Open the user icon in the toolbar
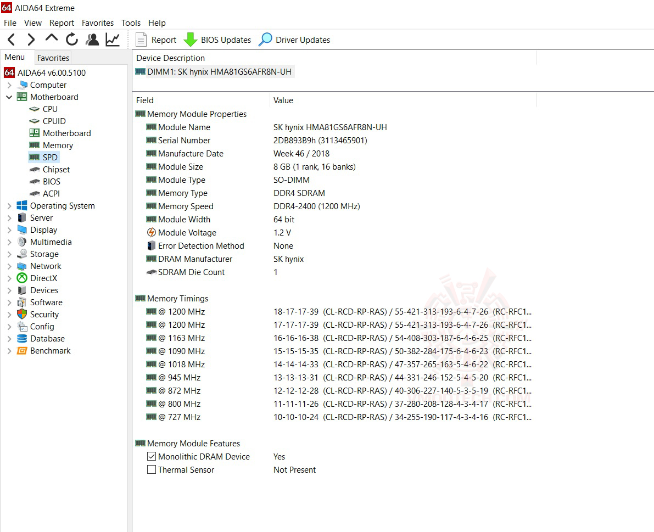 92,40
